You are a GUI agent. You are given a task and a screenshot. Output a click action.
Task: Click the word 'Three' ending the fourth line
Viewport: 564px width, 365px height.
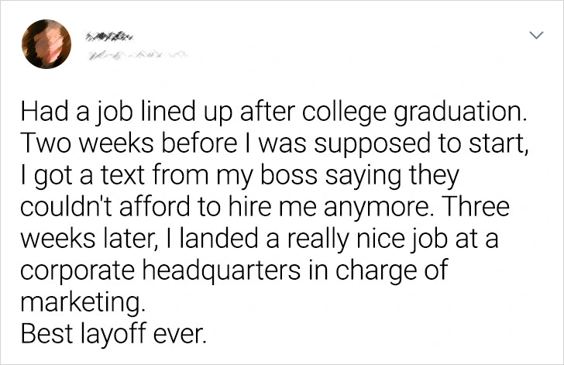point(472,206)
